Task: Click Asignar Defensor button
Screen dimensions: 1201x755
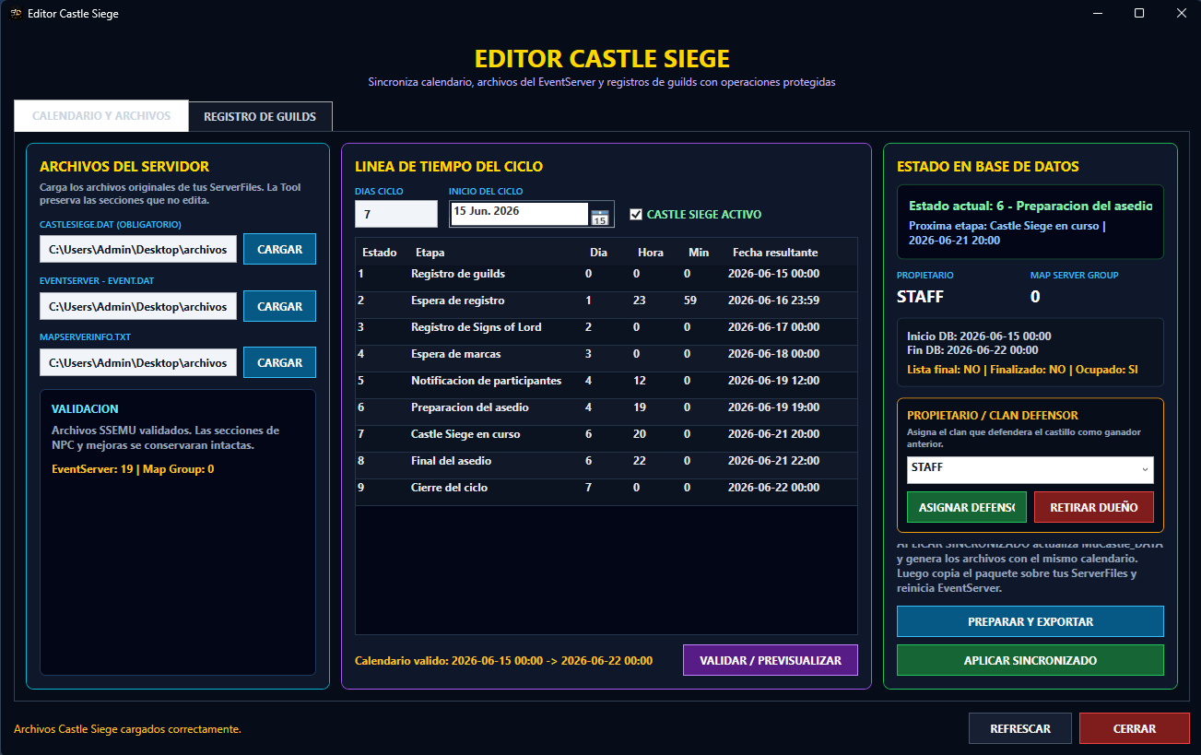Action: click(966, 507)
